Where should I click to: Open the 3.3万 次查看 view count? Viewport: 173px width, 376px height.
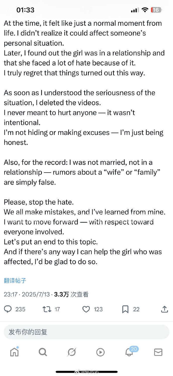(71, 294)
